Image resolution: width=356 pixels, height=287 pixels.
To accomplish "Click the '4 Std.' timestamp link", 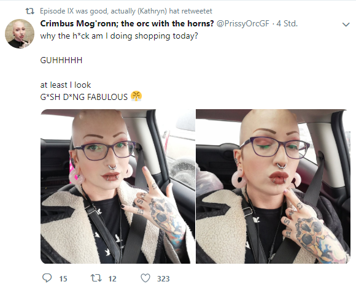I will coord(287,23).
